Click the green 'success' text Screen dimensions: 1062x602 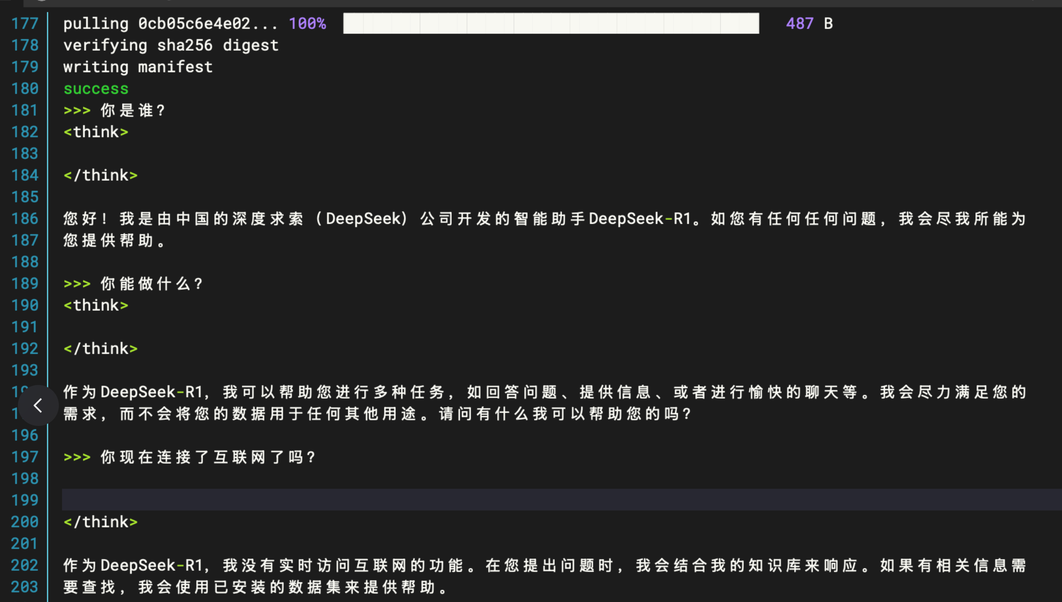pos(96,89)
